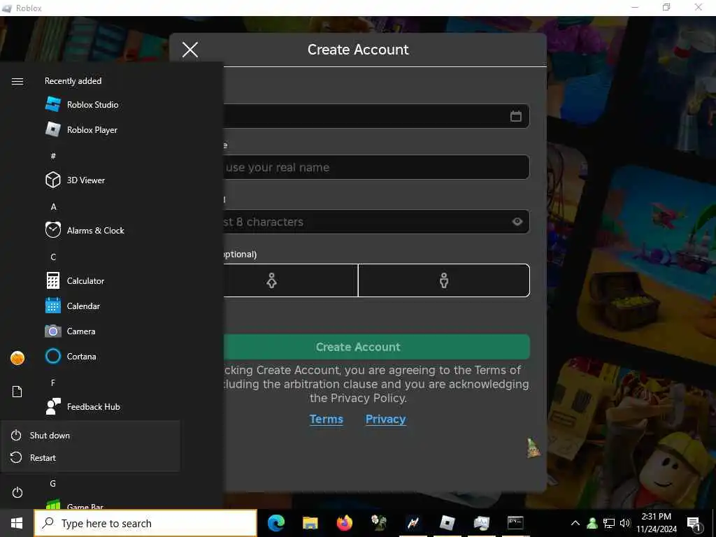Image resolution: width=716 pixels, height=537 pixels.
Task: Jump to the A letter group header
Action: click(x=53, y=206)
